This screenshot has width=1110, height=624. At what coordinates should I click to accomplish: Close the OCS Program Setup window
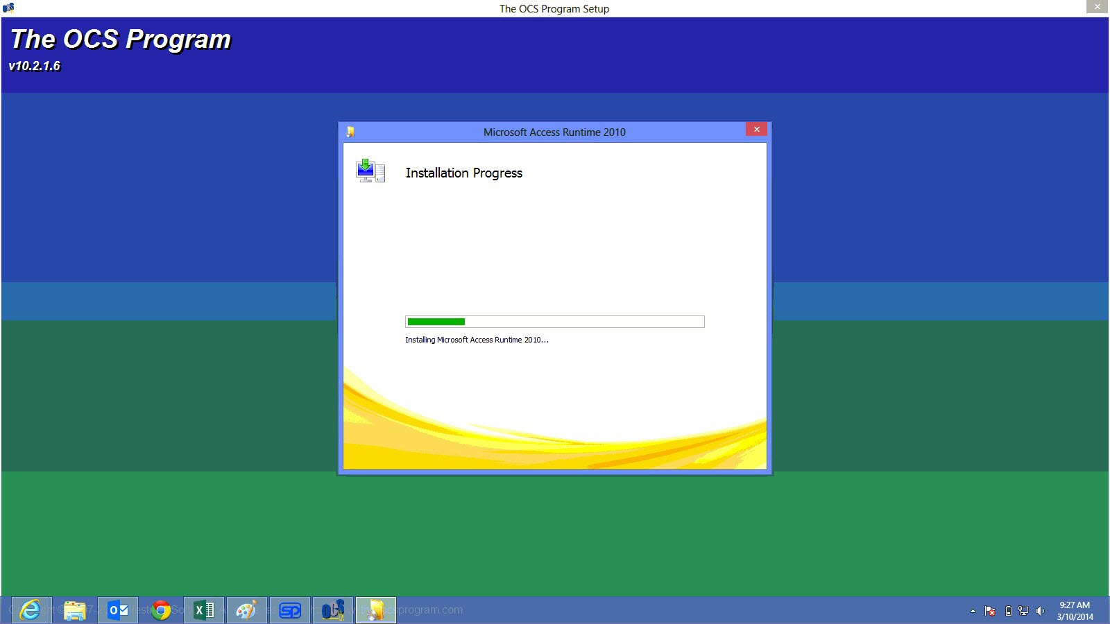point(1097,6)
